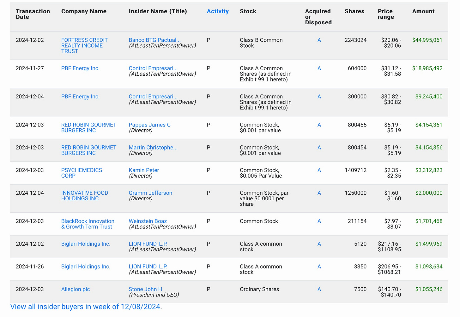Open LION FUND, L.P. link in 2024-11-26 row
Screen dimensions: 460x317
point(148,267)
